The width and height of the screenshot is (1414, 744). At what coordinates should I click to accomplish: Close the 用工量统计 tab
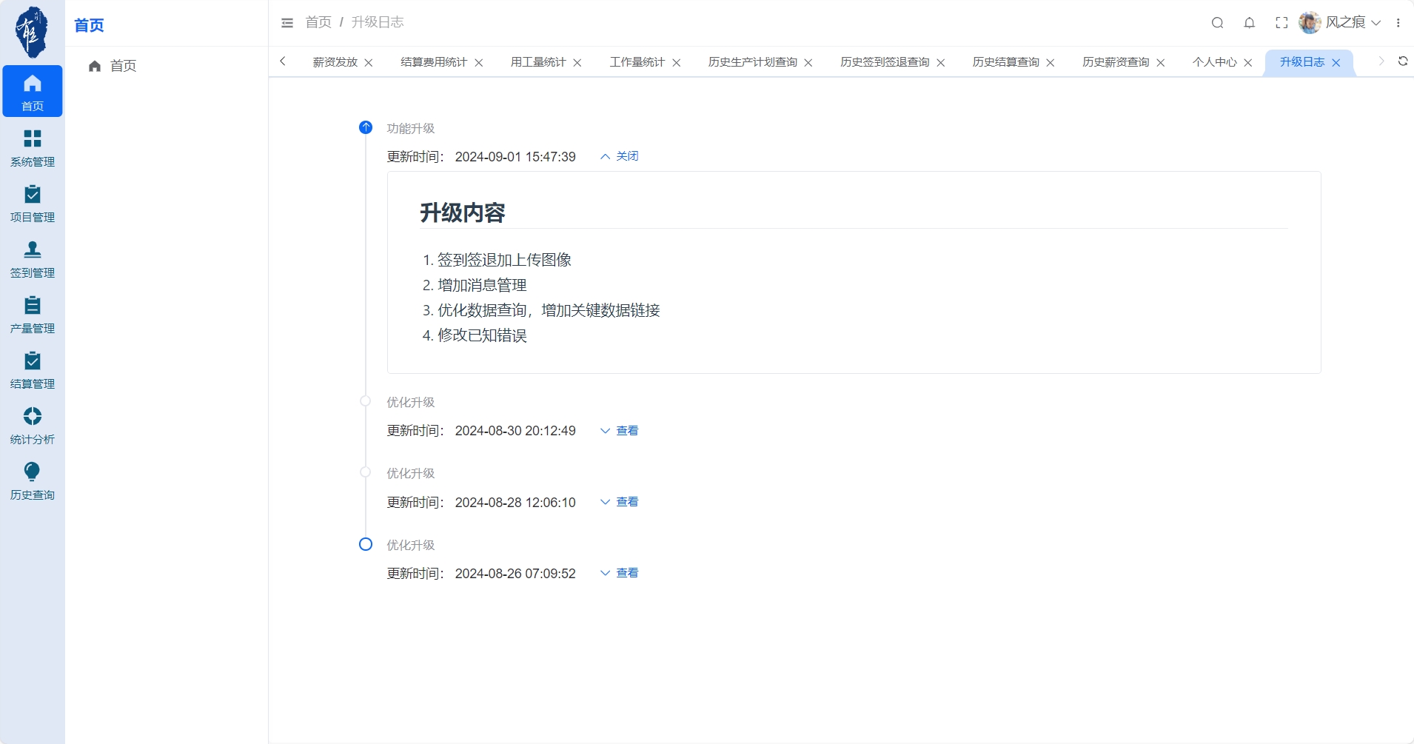tap(577, 63)
